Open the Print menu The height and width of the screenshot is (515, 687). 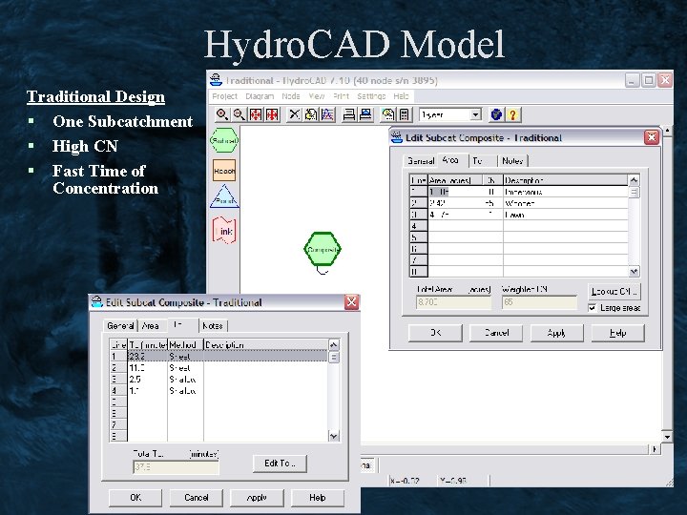pyautogui.click(x=341, y=96)
